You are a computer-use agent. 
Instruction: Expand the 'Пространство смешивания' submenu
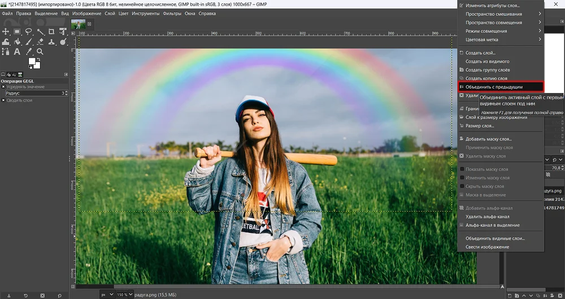pos(501,14)
